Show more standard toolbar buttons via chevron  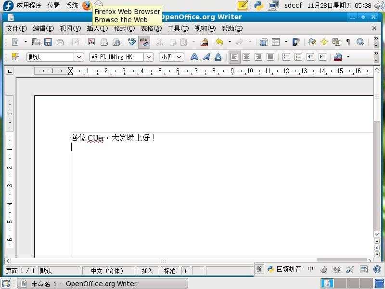[376, 39]
